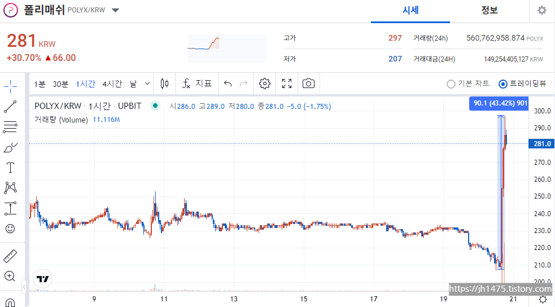
Task: Open the pattern drawing tool
Action: coord(10,188)
